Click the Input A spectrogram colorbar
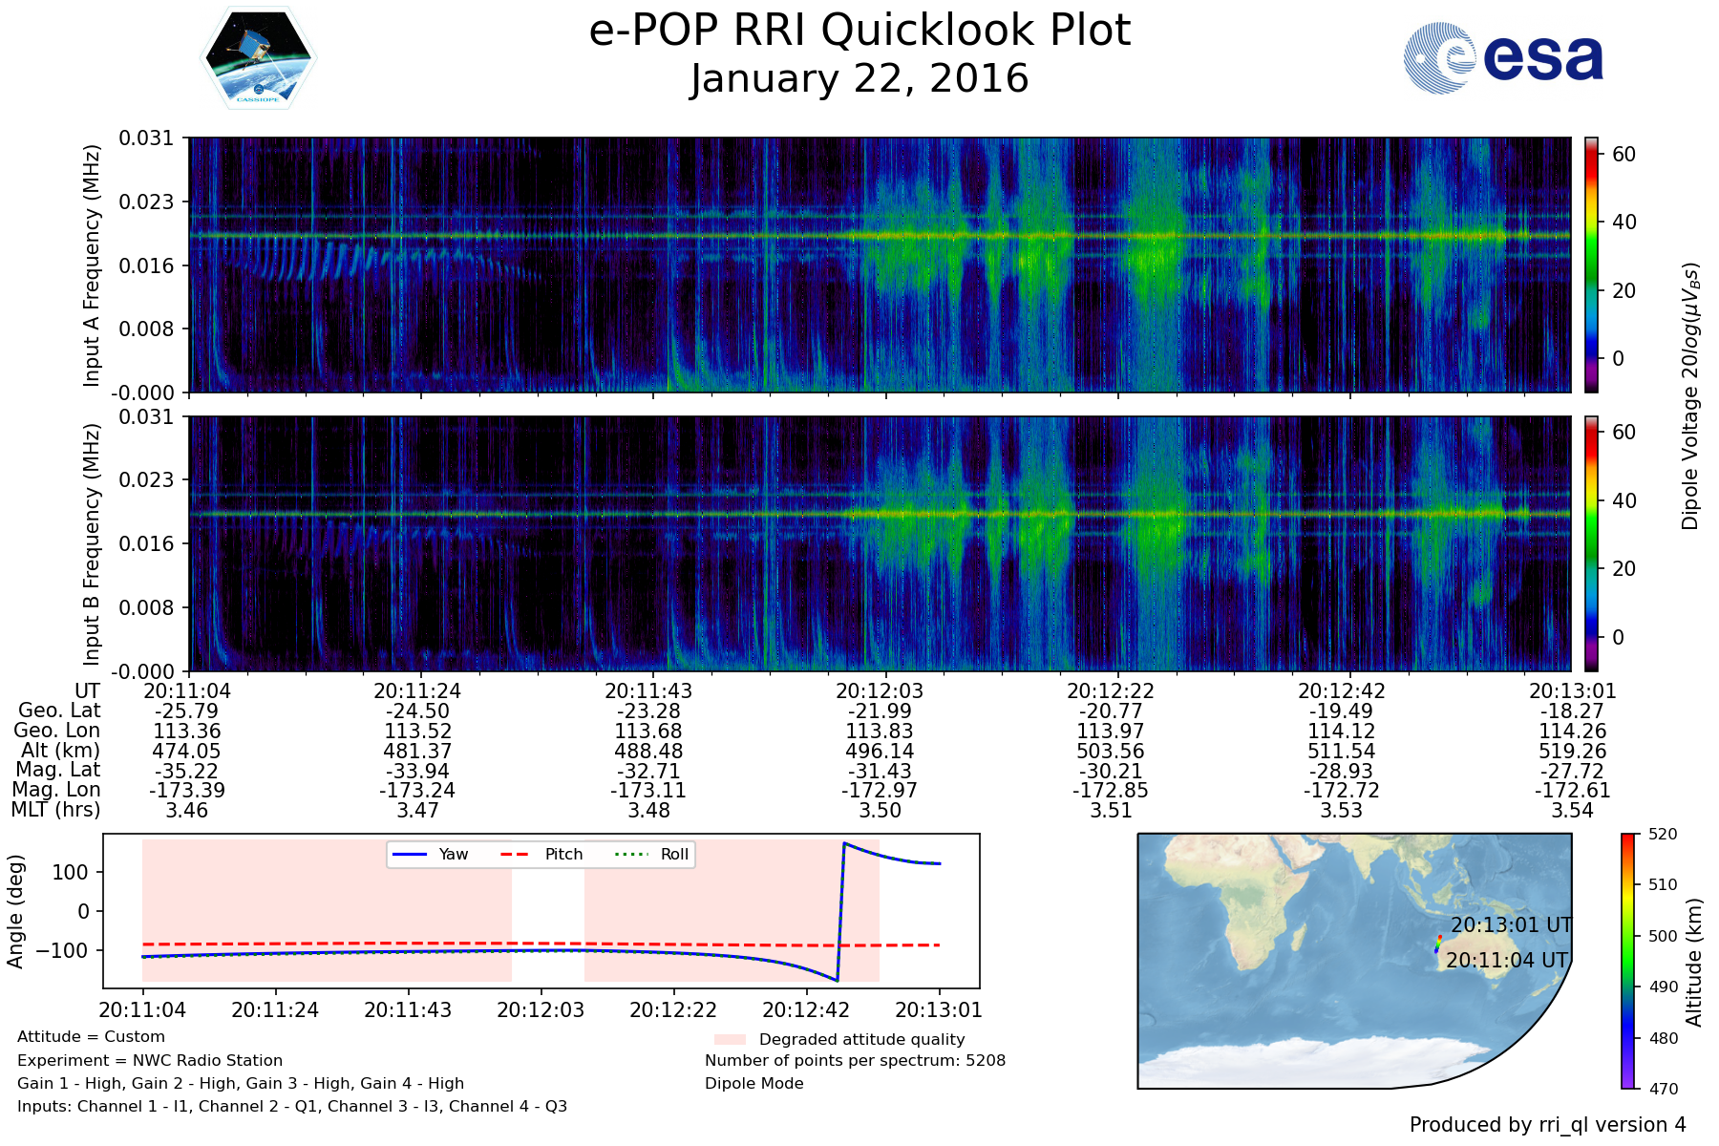The height and width of the screenshot is (1146, 1719). click(x=1591, y=265)
